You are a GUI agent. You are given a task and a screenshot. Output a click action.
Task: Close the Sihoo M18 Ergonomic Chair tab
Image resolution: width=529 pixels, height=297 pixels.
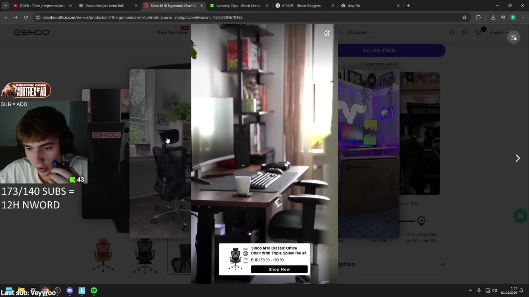point(202,6)
